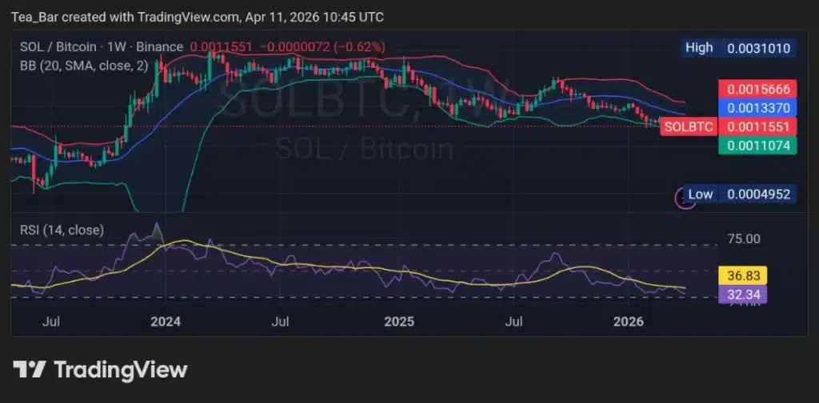
Task: Click the SOLBTC current price tag
Action: click(689, 126)
